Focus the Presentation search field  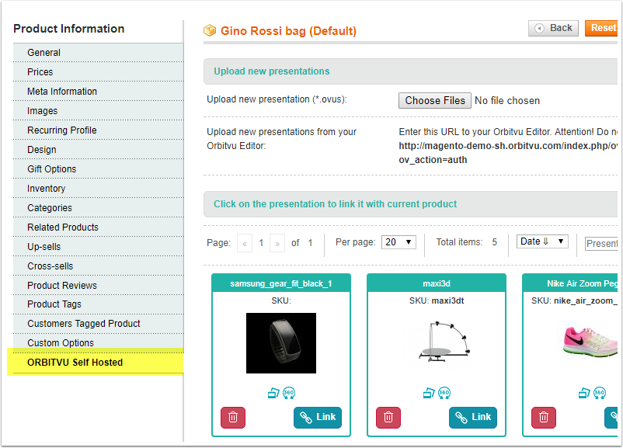[x=601, y=244]
